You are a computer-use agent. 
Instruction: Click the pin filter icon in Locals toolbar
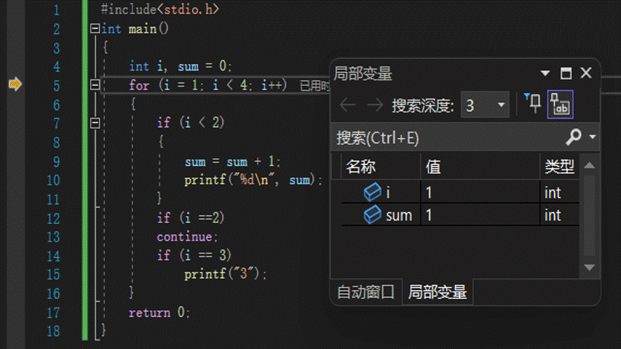click(533, 104)
